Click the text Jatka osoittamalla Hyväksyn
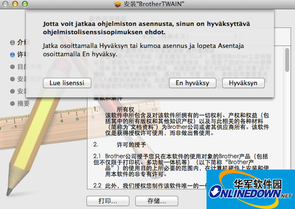This screenshot has height=209, width=295. pos(86,46)
